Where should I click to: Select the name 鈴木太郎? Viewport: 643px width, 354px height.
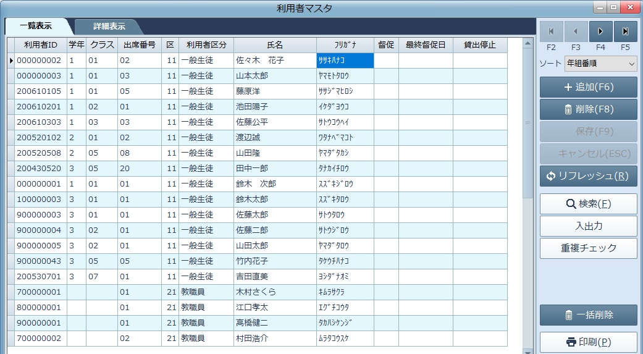click(275, 200)
